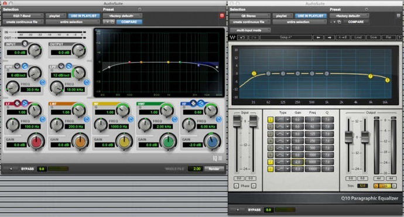Screen dimensions: 404x217
Task: Click A->B copy button in Q10 toolbar
Action: point(343,37)
